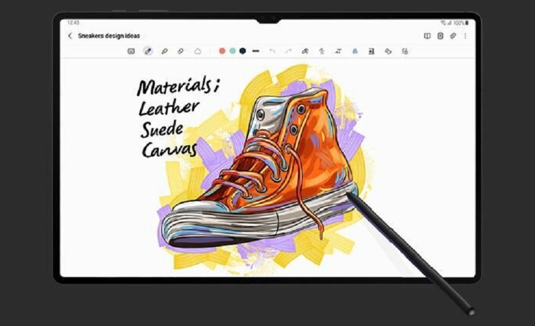Screen dimensions: 535x326
Task: Go back from Sneakers design ideas
Action: coord(70,36)
